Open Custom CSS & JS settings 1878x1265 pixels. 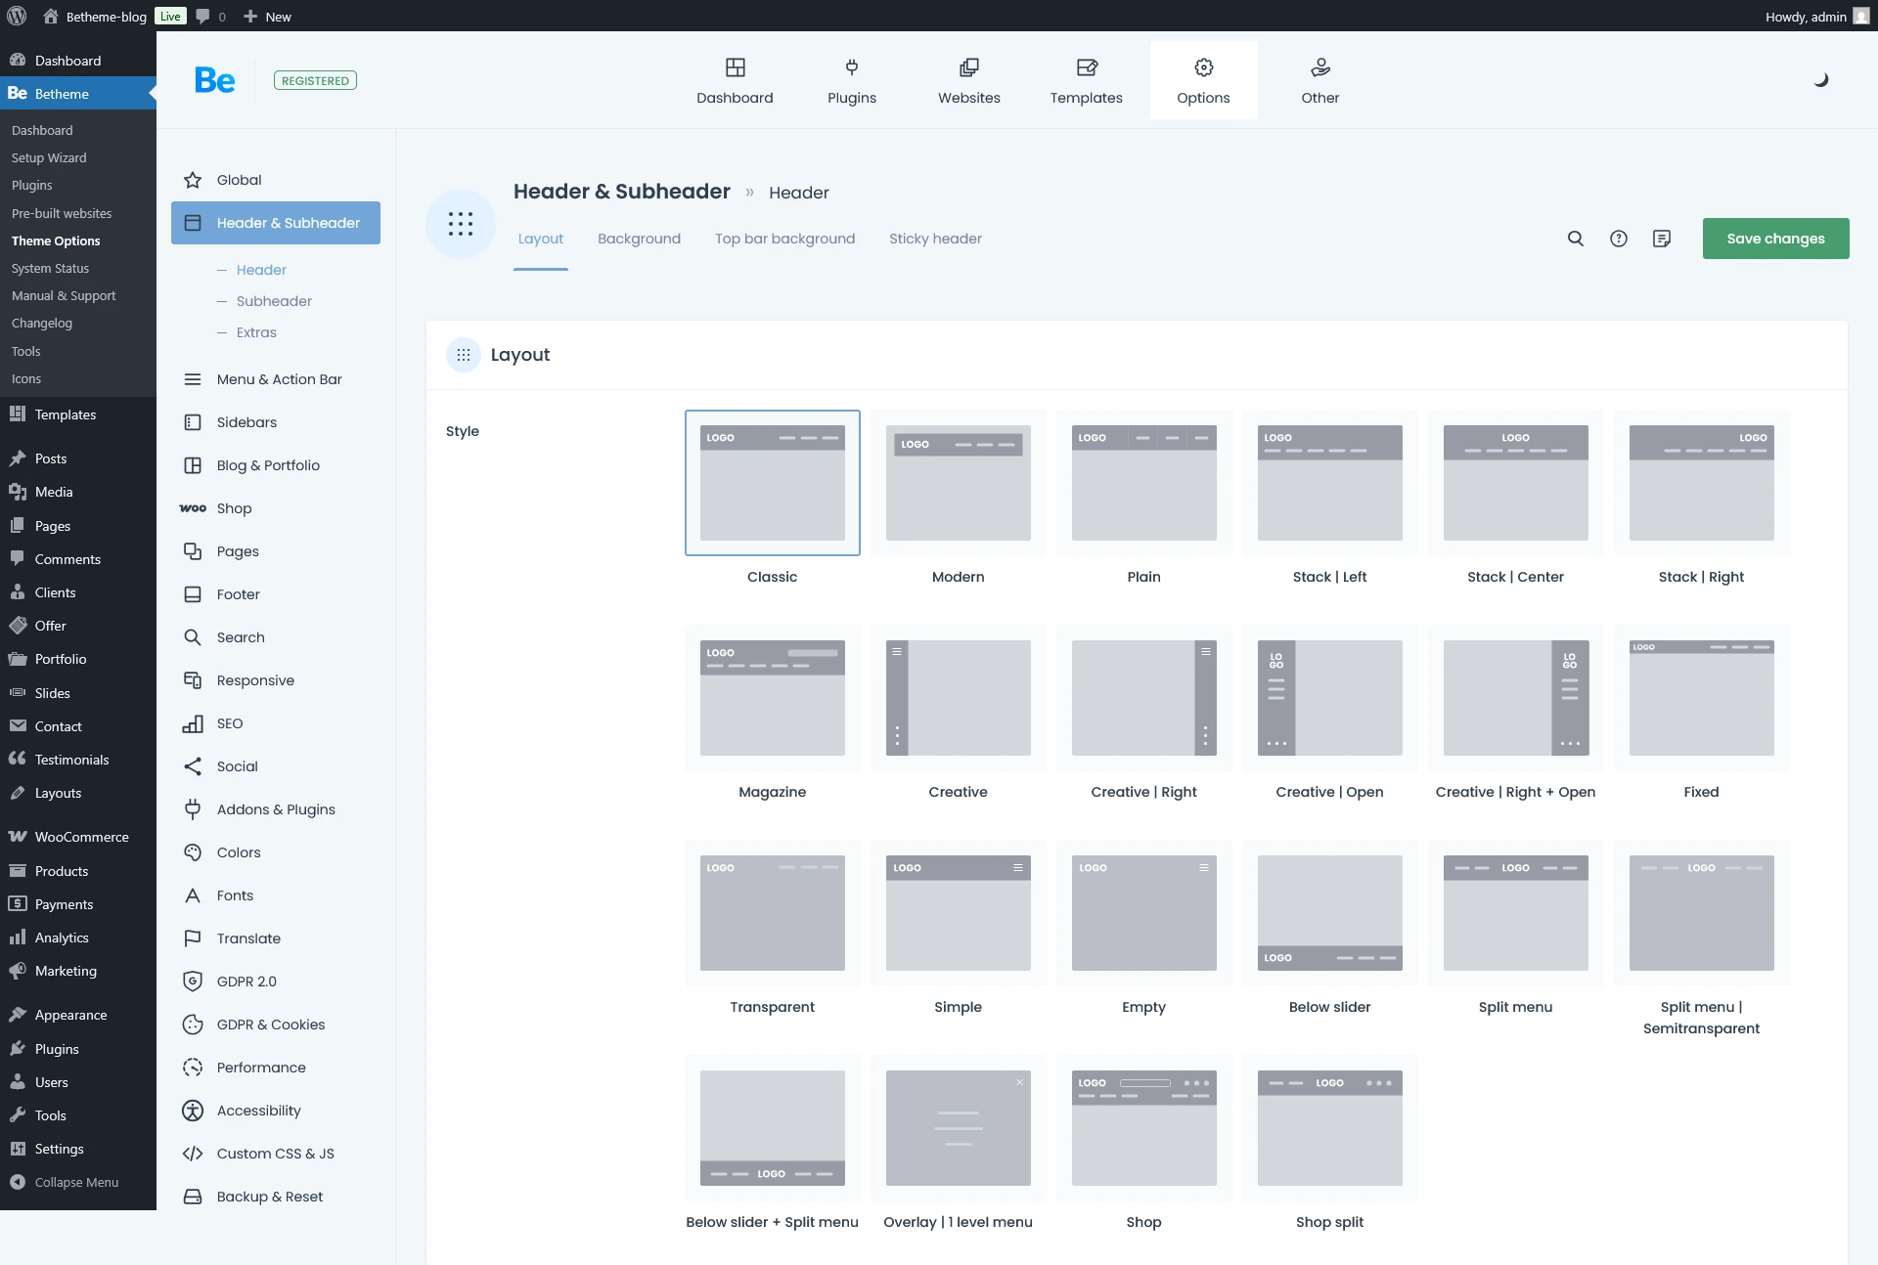pyautogui.click(x=274, y=1153)
